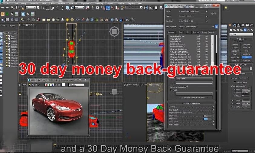Open the named selection sets dropdown
255x153 pixels.
pos(134,7)
